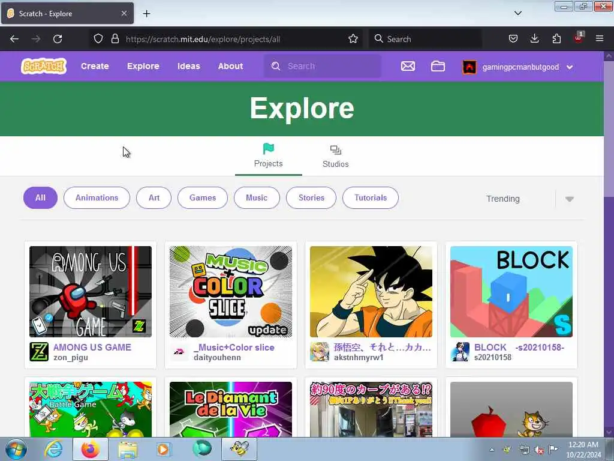Open the Trending sort dropdown
This screenshot has height=461, width=614.
530,199
